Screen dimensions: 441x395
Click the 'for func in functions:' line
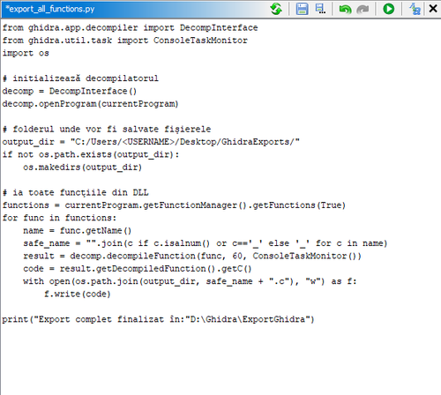[59, 218]
